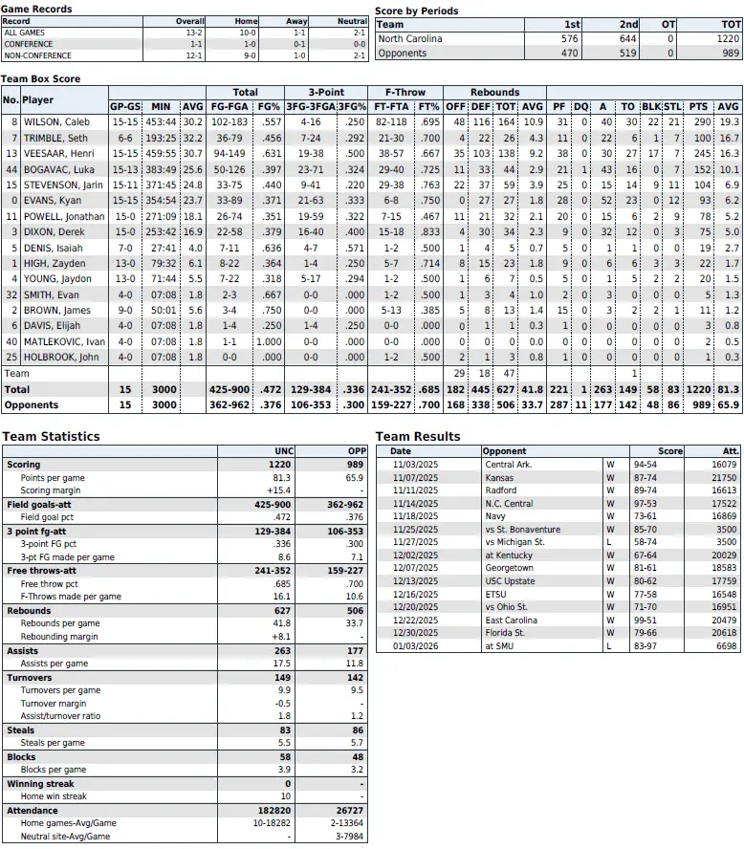Image resolution: width=744 pixels, height=849 pixels.
Task: Click the Game Records heading
Action: 36,9
